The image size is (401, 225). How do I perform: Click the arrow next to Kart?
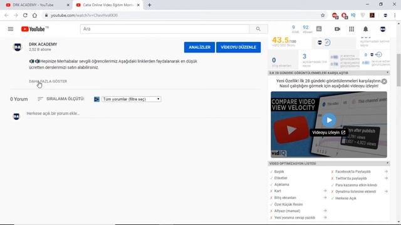click(325, 191)
